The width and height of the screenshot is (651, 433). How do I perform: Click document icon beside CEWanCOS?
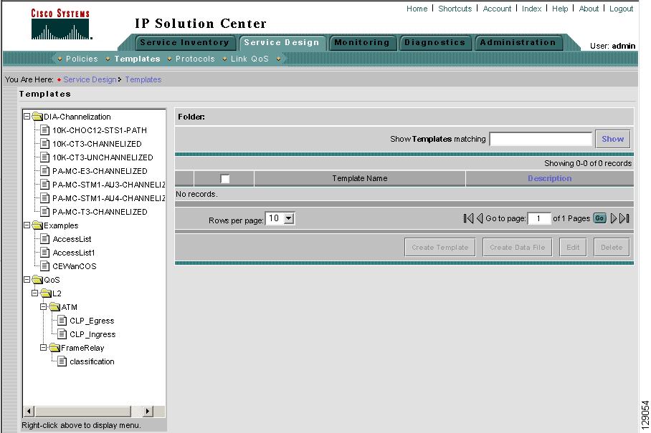[x=45, y=266]
